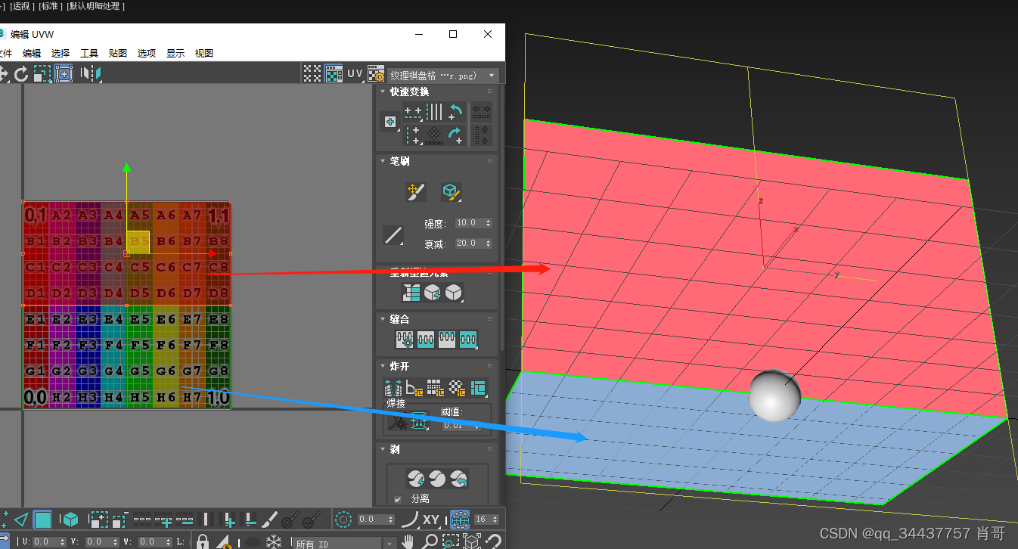This screenshot has height=549, width=1018.
Task: Select the freeform mode tool in top toolbar
Action: coord(64,73)
